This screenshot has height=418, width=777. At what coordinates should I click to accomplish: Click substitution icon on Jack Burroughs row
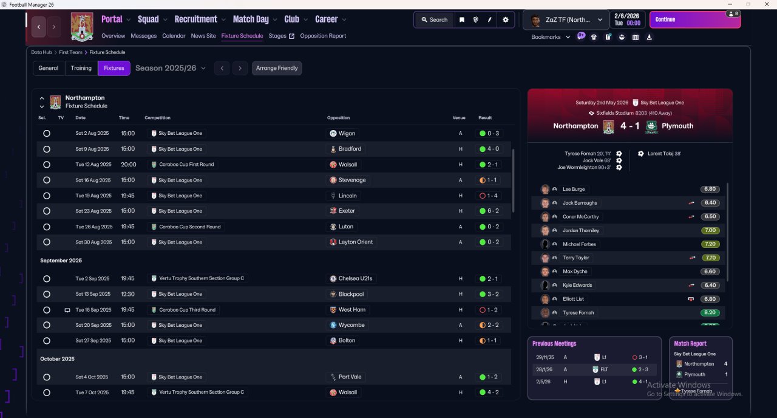[x=691, y=203]
